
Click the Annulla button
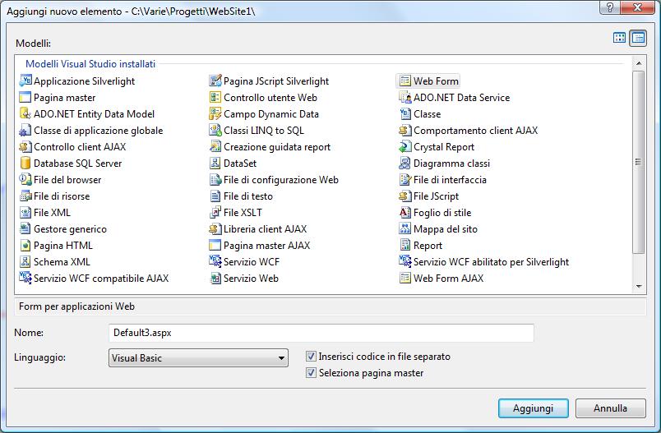[610, 408]
